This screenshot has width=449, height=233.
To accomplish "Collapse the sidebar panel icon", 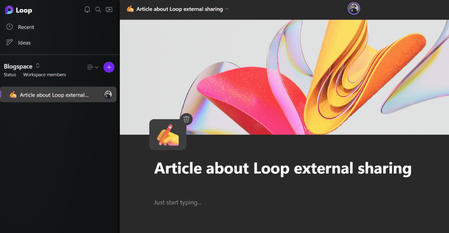I will click(109, 9).
